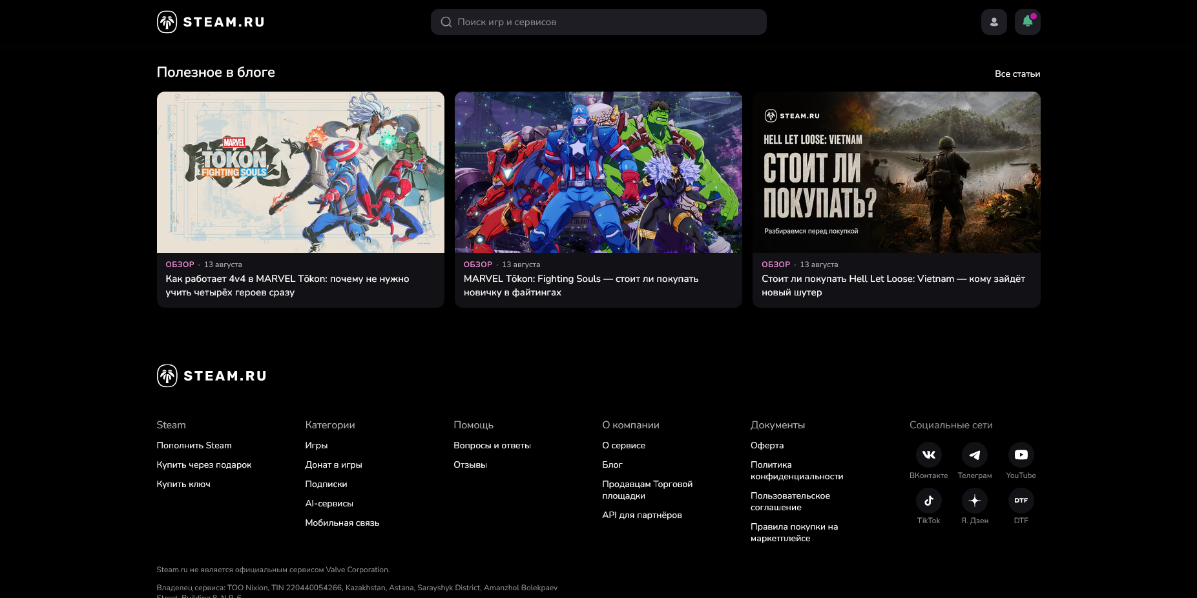Open the Captain America and Hulk article image
The image size is (1197, 598).
[598, 172]
